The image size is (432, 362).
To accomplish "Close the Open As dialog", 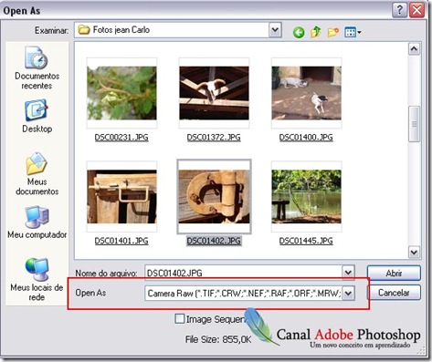I will point(416,11).
